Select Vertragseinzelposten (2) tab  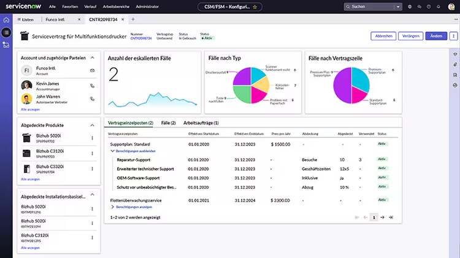pyautogui.click(x=131, y=123)
